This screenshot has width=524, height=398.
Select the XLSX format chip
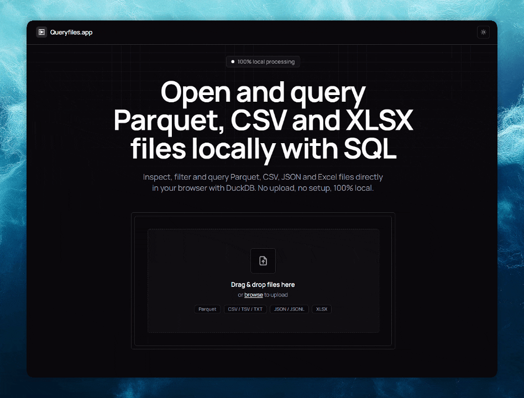(322, 309)
